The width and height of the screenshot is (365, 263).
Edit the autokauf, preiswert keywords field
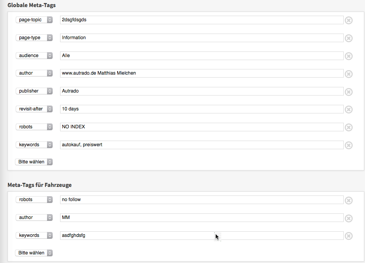pos(202,145)
